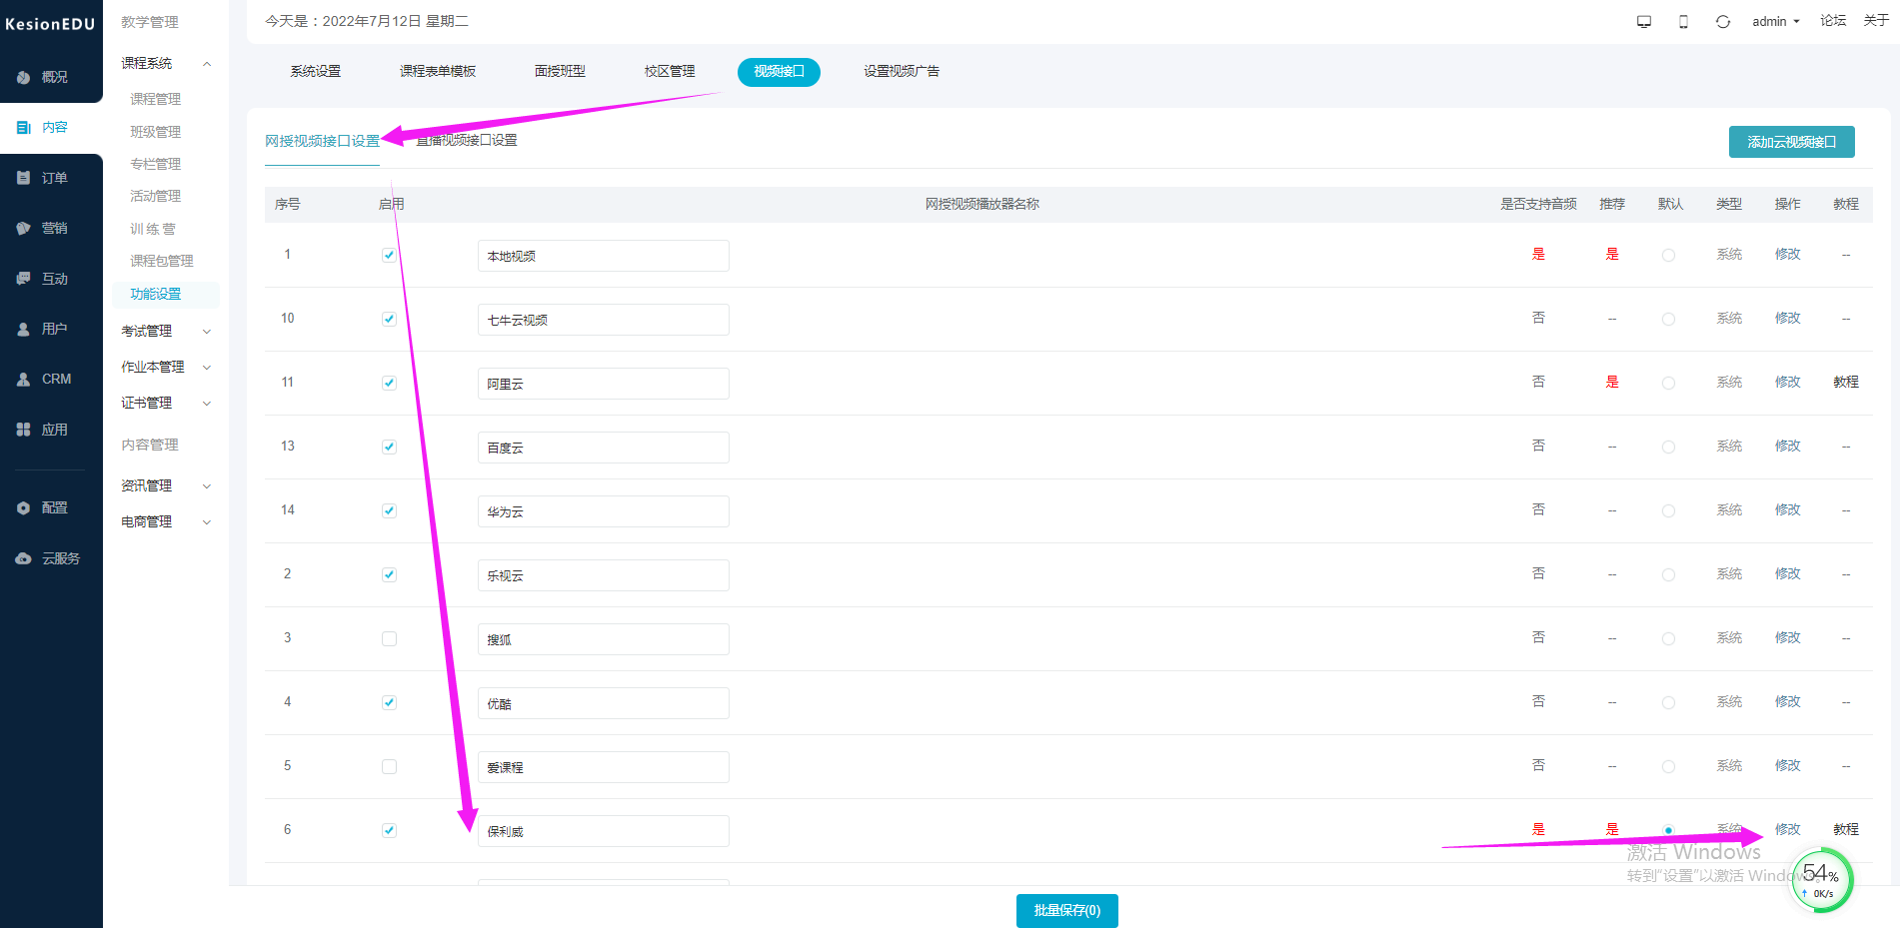Click the 批量保存 button
The height and width of the screenshot is (928, 1900).
[1066, 911]
